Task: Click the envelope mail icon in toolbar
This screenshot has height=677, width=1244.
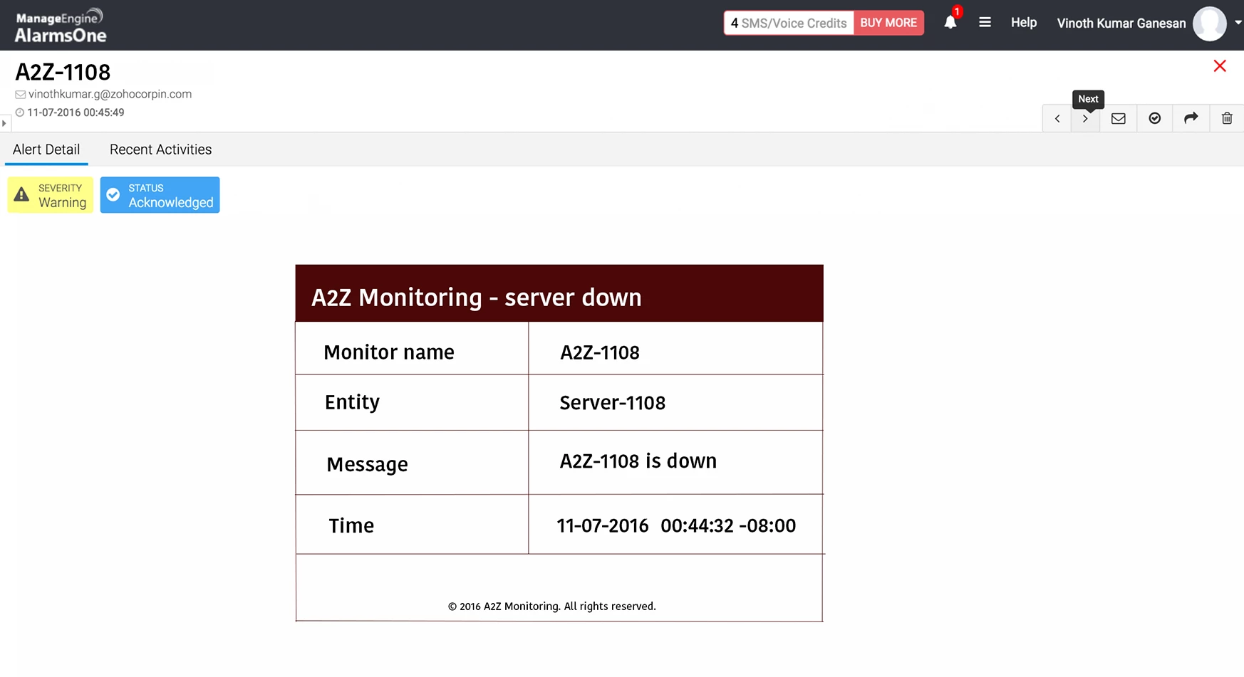Action: click(x=1118, y=119)
